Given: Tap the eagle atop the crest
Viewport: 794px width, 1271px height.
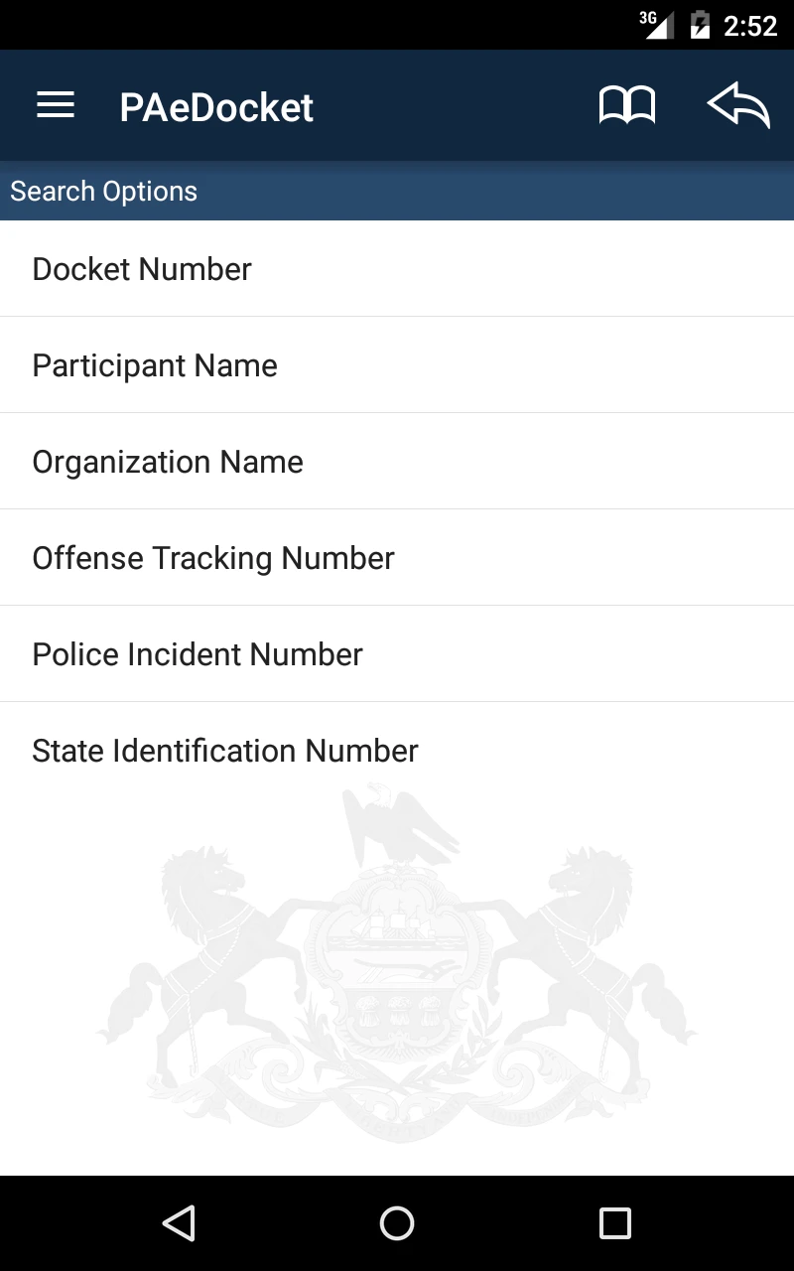Looking at the screenshot, I should pyautogui.click(x=397, y=824).
